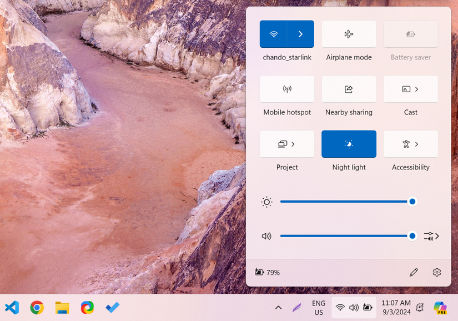Click the Battery saver icon
The image size is (458, 321).
(x=410, y=33)
